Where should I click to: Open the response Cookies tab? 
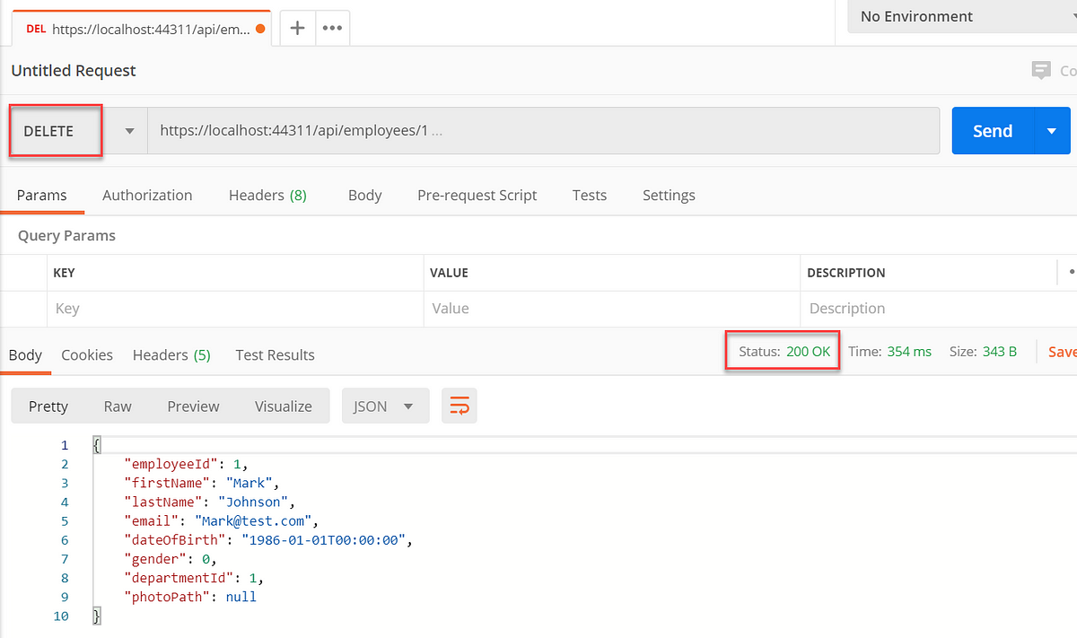click(x=87, y=354)
